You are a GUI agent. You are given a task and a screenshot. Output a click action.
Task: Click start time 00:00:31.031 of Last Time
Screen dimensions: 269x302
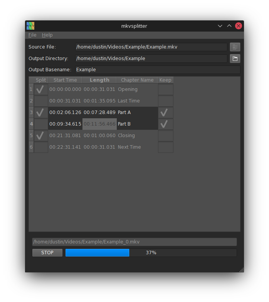[65, 101]
